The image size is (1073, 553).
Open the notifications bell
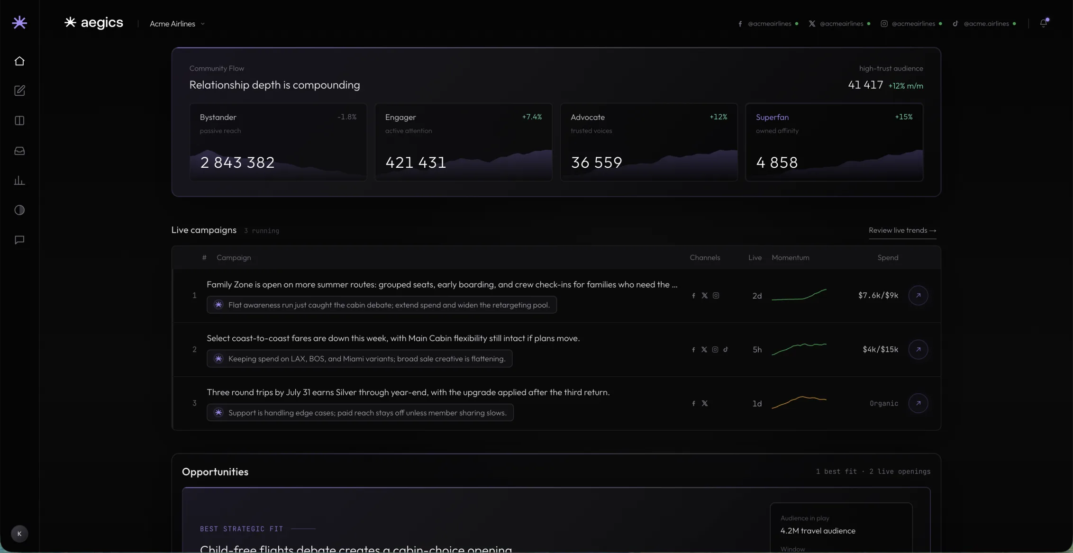tap(1043, 23)
